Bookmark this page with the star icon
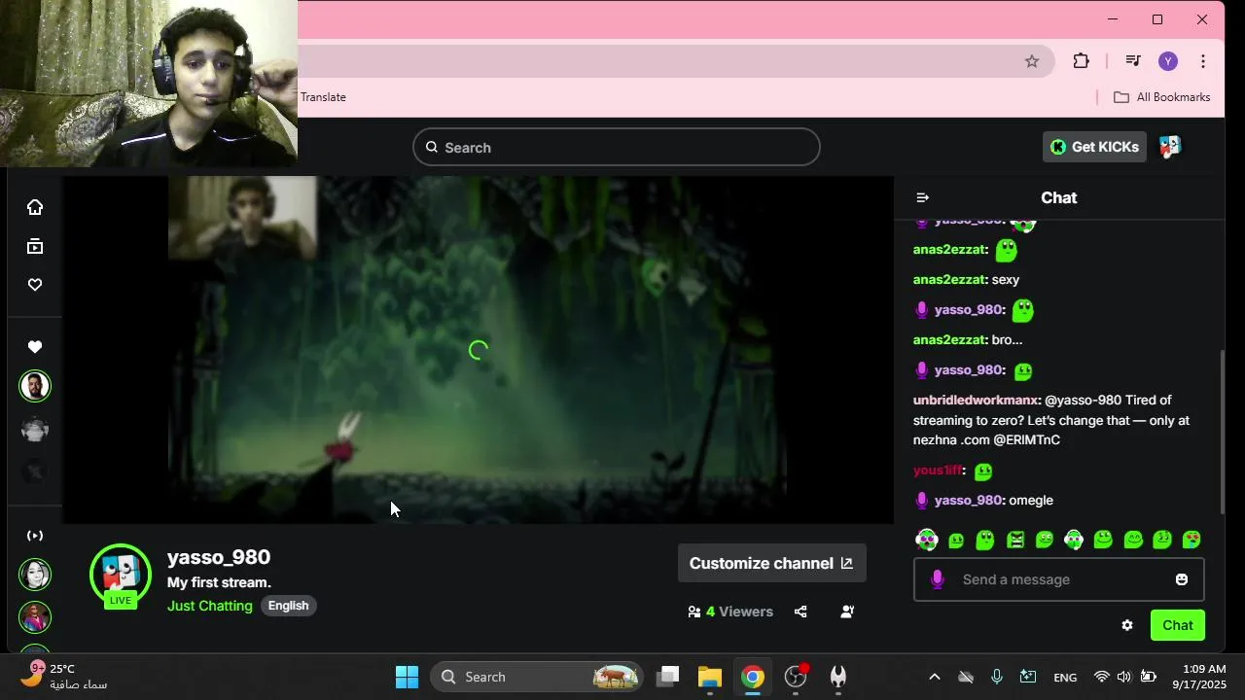This screenshot has height=700, width=1245. pyautogui.click(x=1032, y=61)
